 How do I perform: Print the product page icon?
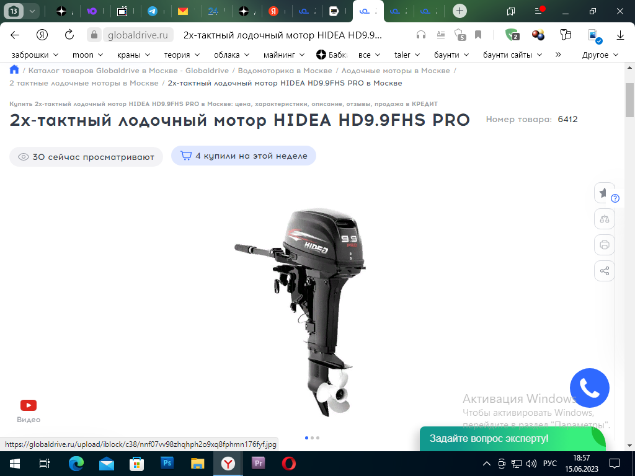[604, 245]
